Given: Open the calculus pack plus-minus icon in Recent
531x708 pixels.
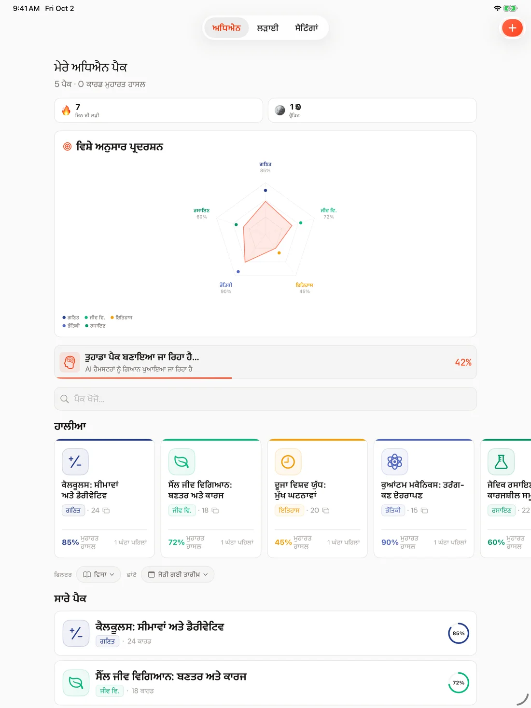Looking at the screenshot, I should [x=75, y=462].
